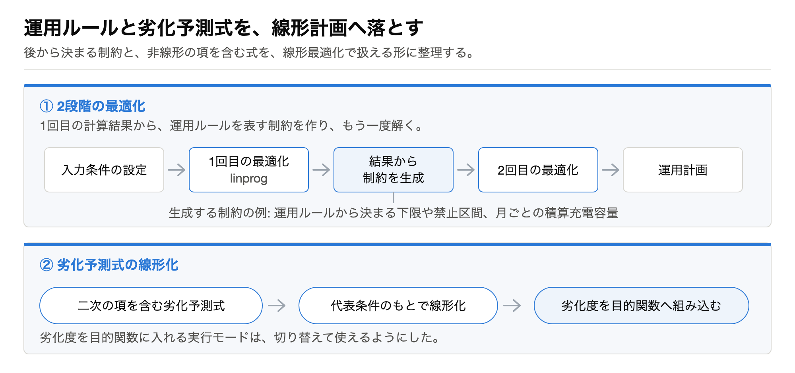Click arrow after 代表条件のもとで線形化 pill

pyautogui.click(x=512, y=306)
